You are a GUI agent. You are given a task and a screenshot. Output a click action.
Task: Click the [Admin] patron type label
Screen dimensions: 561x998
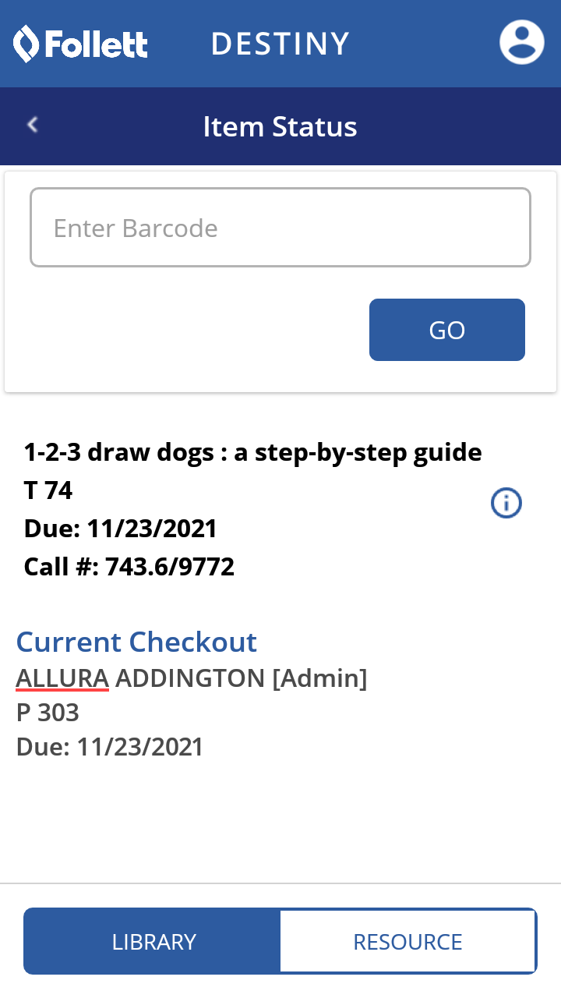pyautogui.click(x=319, y=678)
